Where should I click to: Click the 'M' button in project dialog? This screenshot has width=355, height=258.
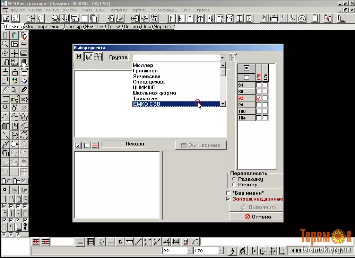click(x=79, y=57)
